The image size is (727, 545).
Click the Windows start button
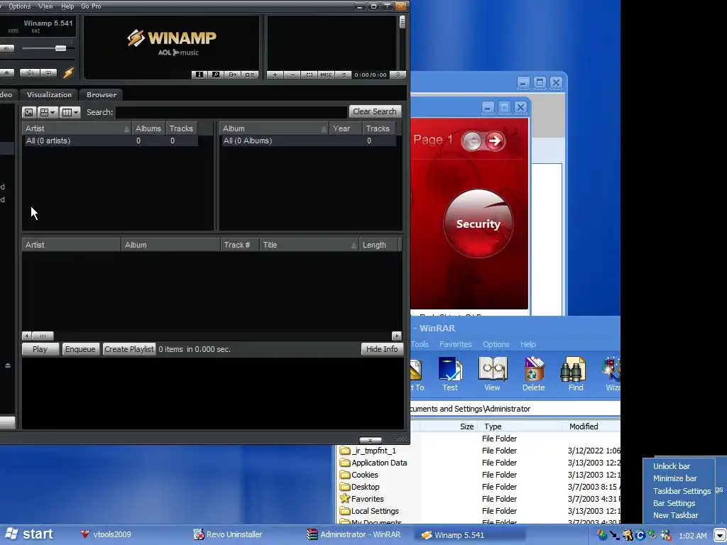point(29,534)
